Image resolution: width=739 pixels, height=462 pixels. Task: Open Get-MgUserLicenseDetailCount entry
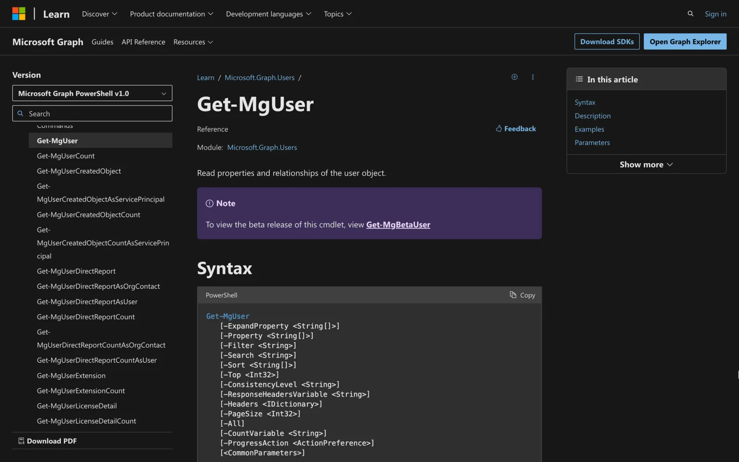click(86, 421)
